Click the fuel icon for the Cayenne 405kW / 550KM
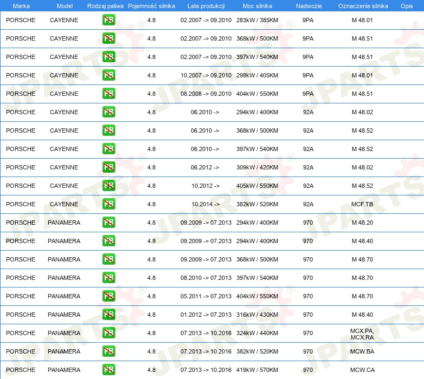The image size is (424, 379). click(108, 186)
